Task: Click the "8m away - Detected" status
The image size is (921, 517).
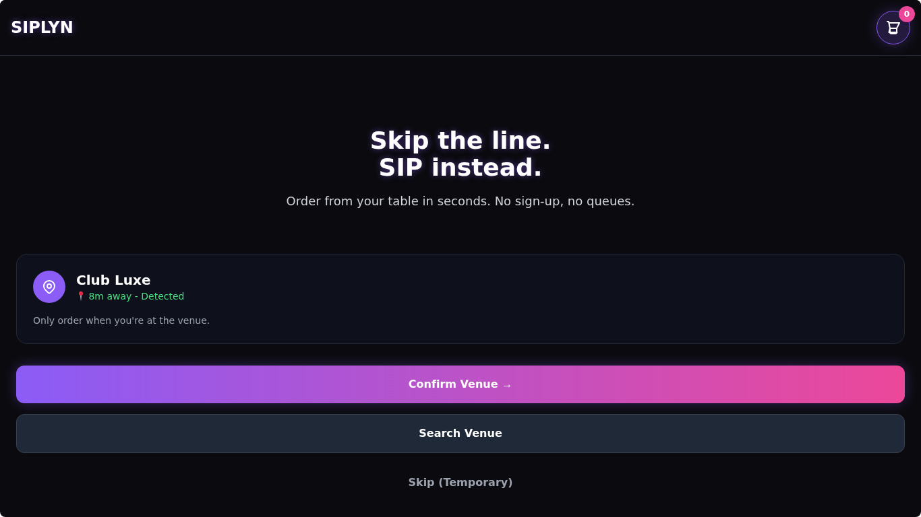Action: pyautogui.click(x=136, y=296)
